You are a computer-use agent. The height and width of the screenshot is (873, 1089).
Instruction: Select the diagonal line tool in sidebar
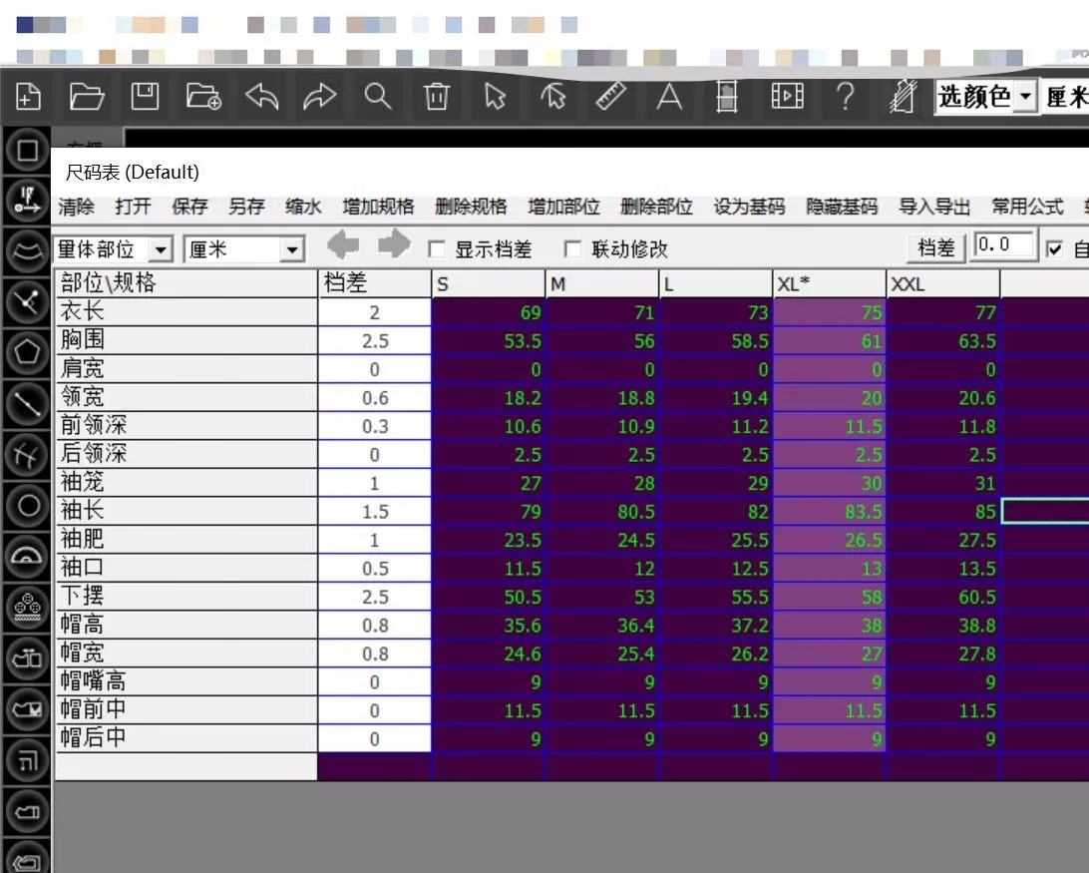coord(27,403)
